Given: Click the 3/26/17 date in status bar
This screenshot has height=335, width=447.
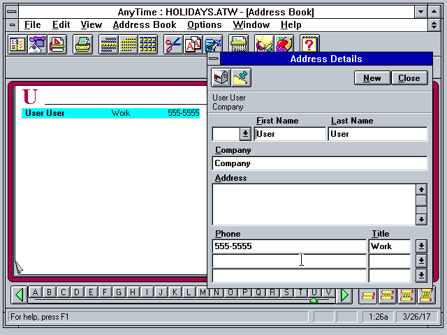Looking at the screenshot, I should [x=416, y=317].
